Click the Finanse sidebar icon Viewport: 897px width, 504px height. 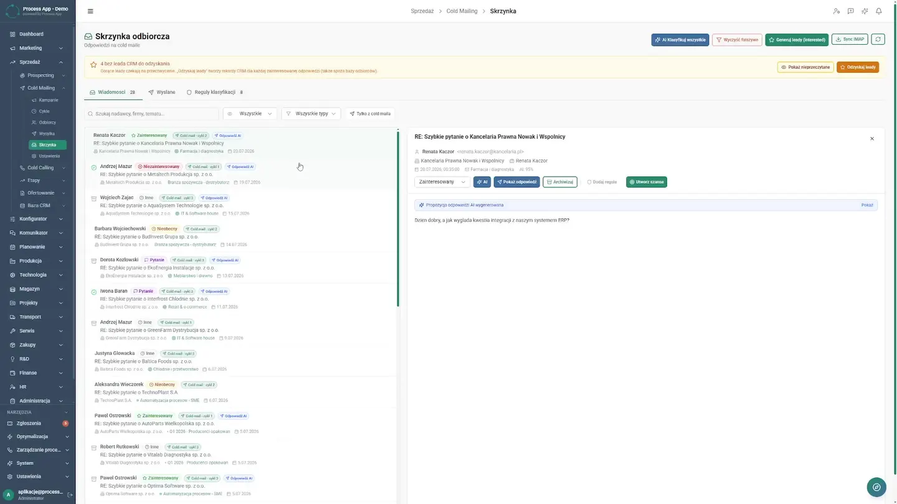[x=12, y=373]
